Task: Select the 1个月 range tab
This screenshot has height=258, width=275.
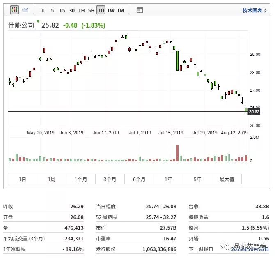Action: click(x=81, y=179)
